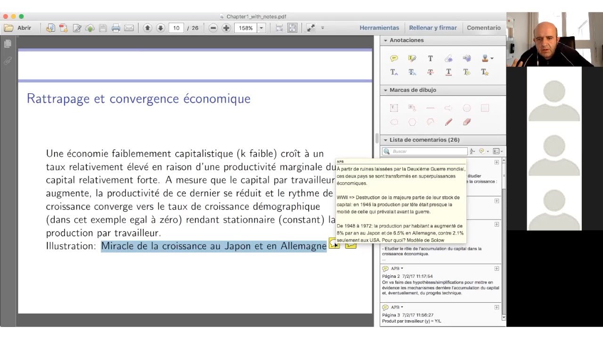The width and height of the screenshot is (603, 339).
Task: Open the toolbar customize dropdown arrow
Action: [x=323, y=28]
